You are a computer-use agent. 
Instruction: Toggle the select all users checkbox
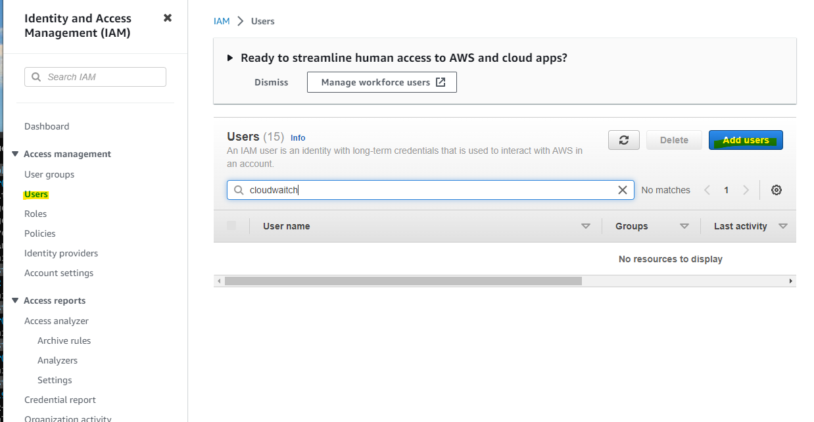pyautogui.click(x=231, y=226)
